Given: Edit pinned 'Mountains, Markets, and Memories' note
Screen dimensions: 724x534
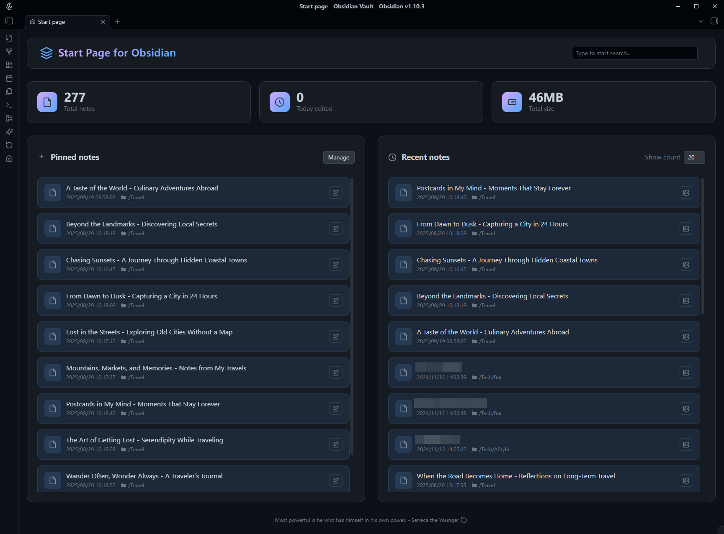Looking at the screenshot, I should coord(335,372).
